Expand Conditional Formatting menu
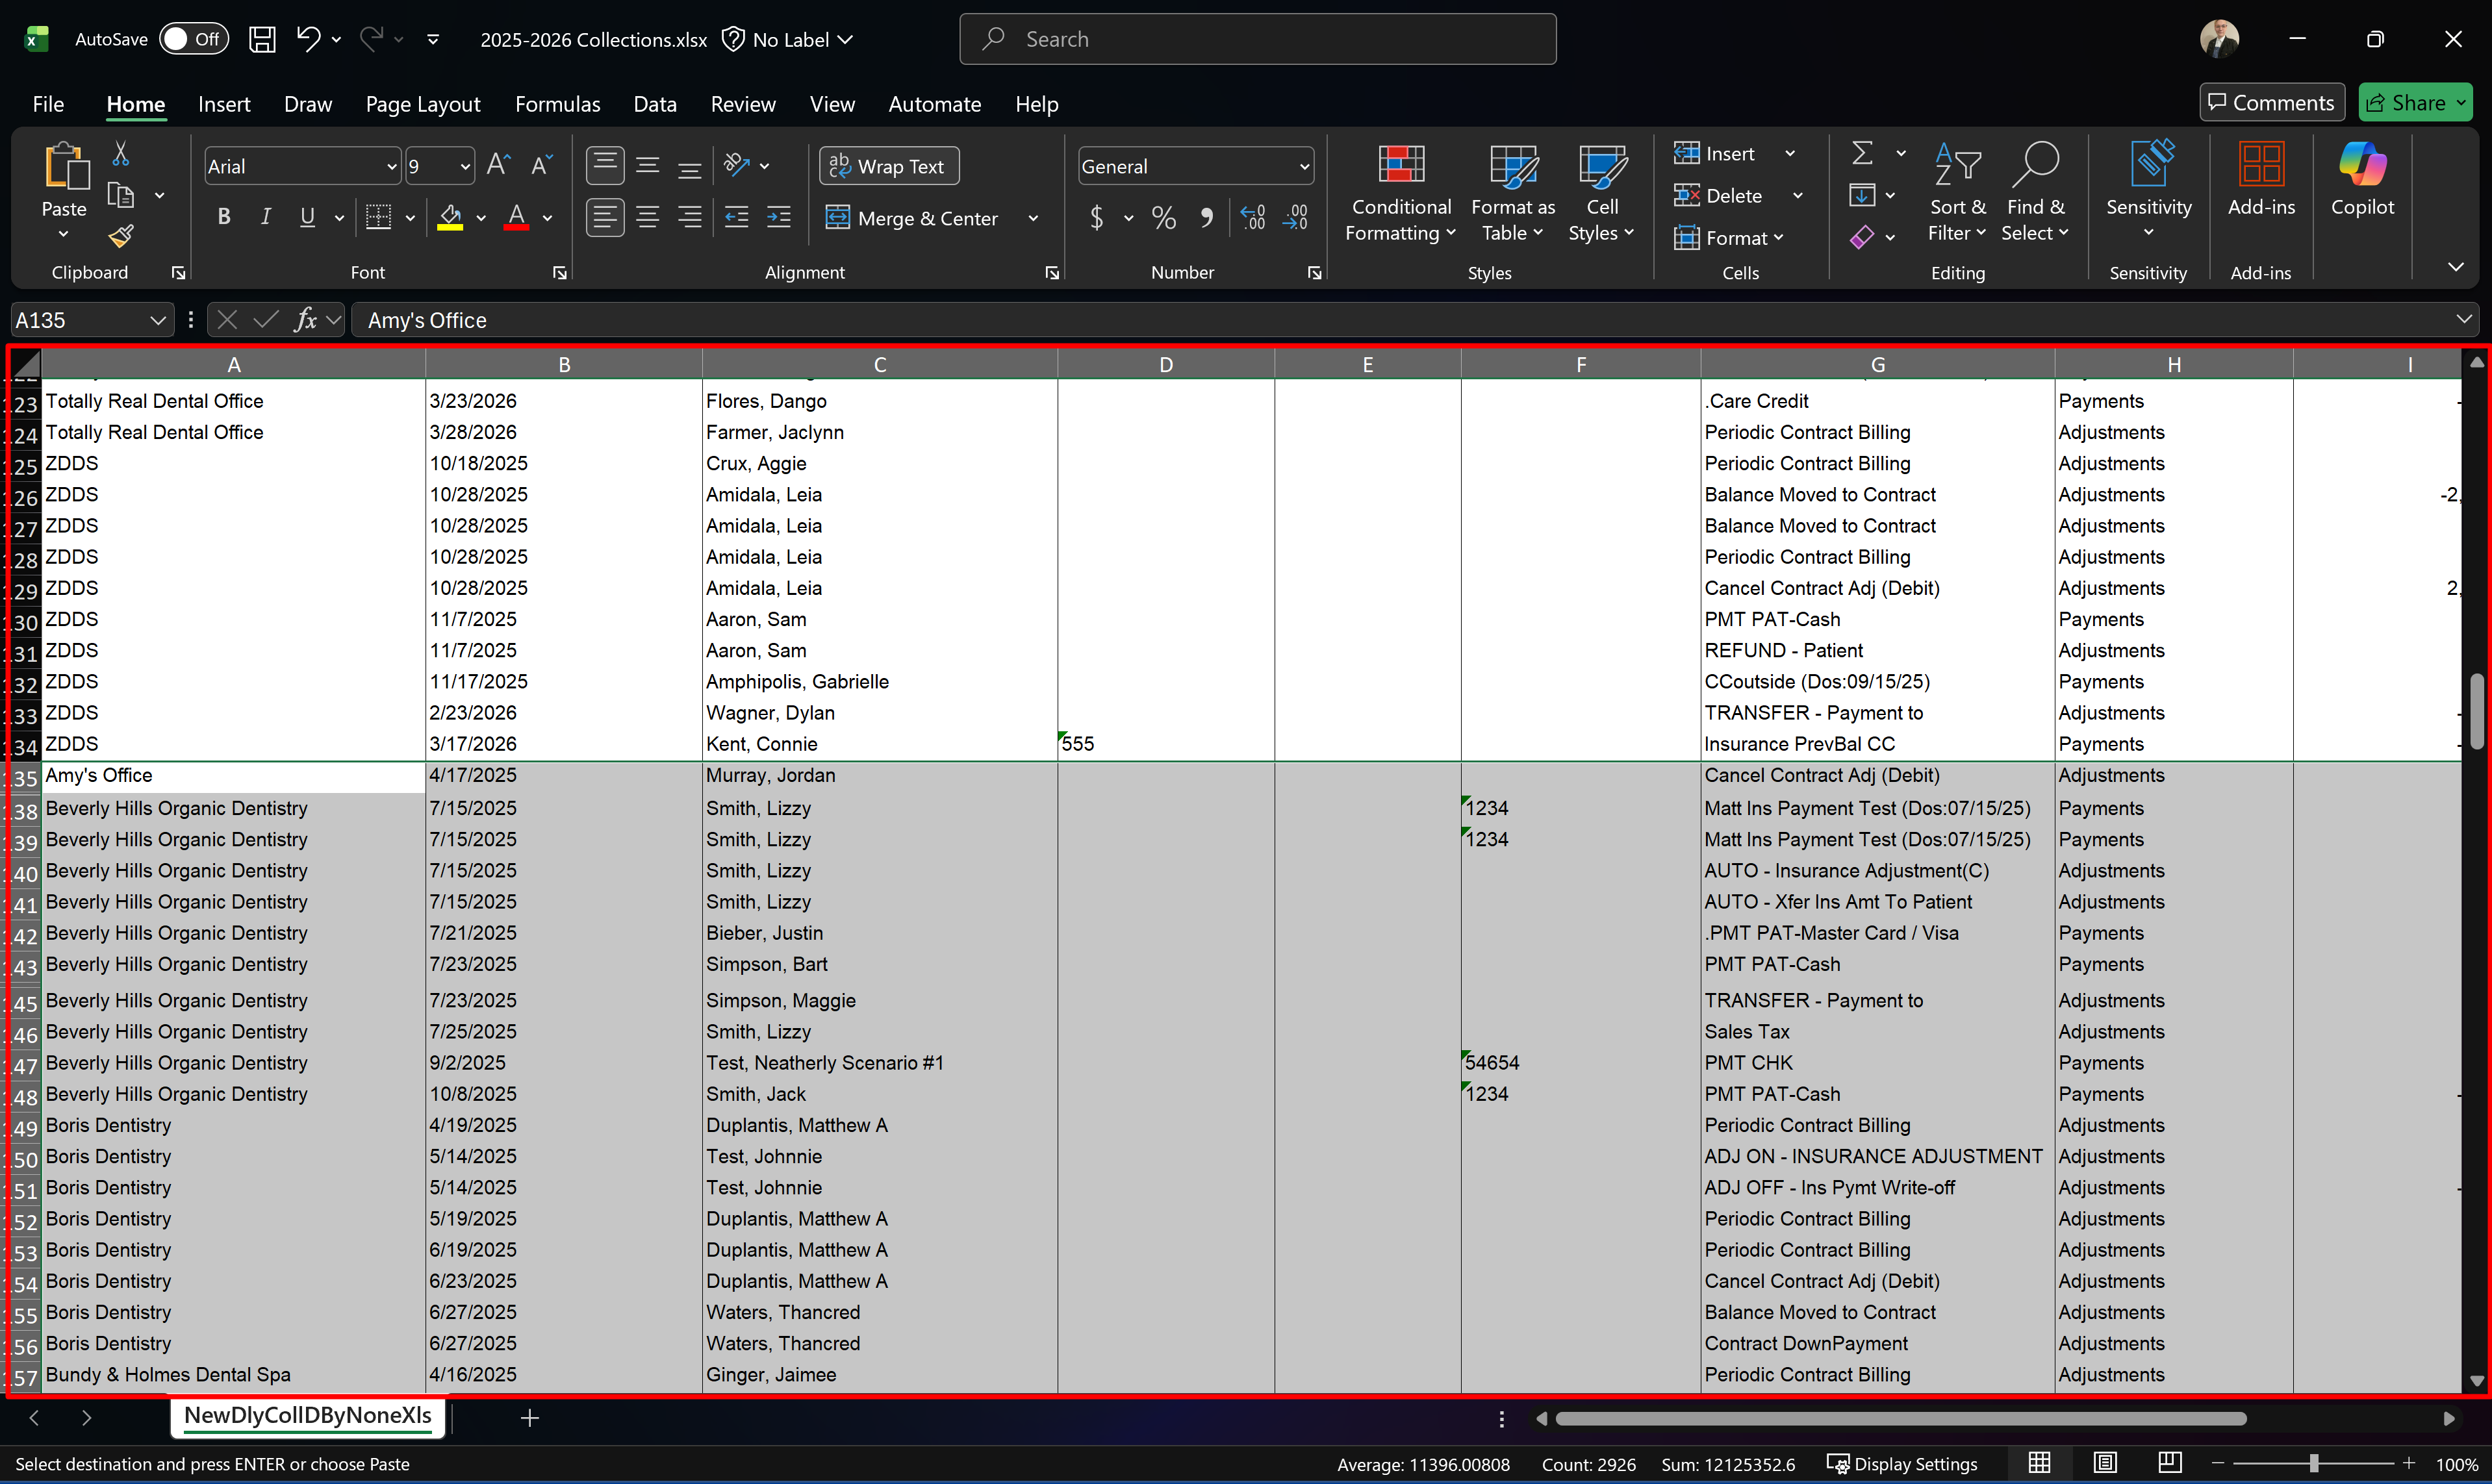 coord(1400,194)
